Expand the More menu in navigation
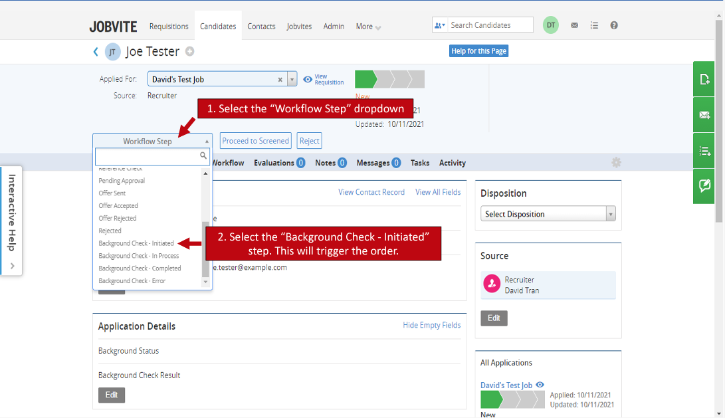Image resolution: width=725 pixels, height=418 pixels. point(368,27)
